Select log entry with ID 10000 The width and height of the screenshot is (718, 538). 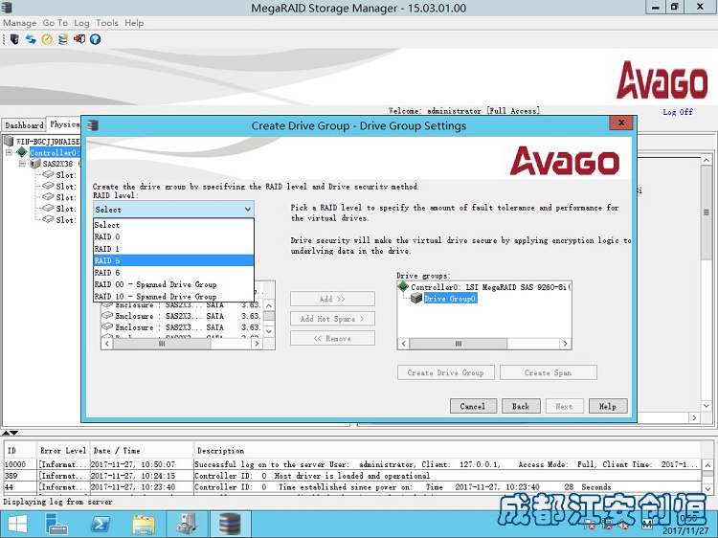(x=352, y=464)
